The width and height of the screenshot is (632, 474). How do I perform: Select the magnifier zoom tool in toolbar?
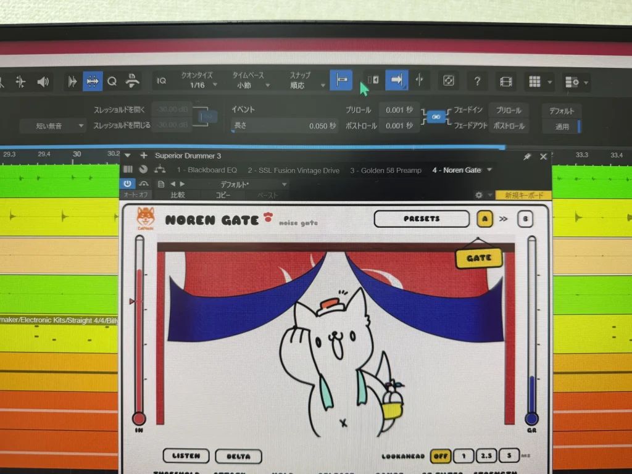pos(112,81)
